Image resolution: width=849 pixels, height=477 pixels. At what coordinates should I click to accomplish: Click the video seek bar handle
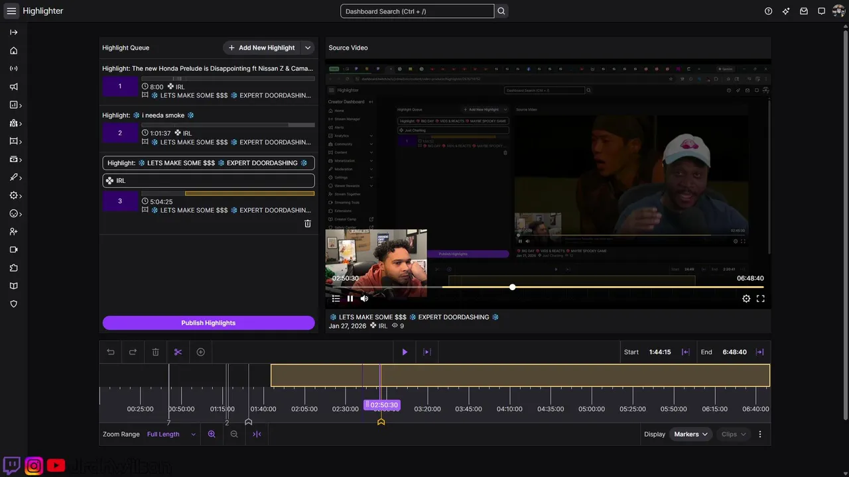[512, 287]
